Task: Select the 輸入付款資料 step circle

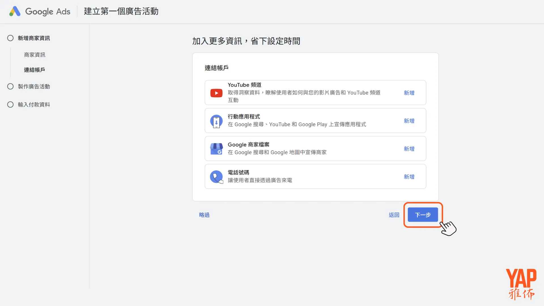Action: (x=10, y=105)
